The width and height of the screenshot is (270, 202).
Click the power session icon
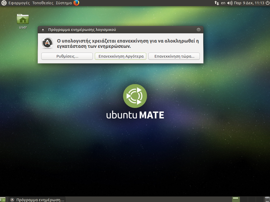coord(267,3)
